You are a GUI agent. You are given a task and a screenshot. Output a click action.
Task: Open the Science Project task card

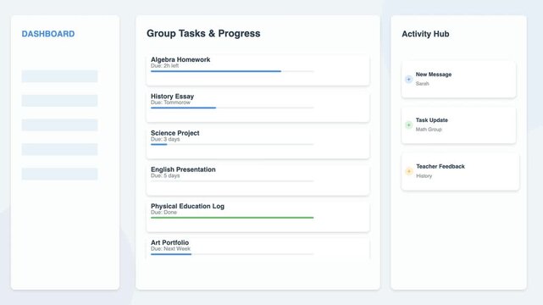[258, 142]
